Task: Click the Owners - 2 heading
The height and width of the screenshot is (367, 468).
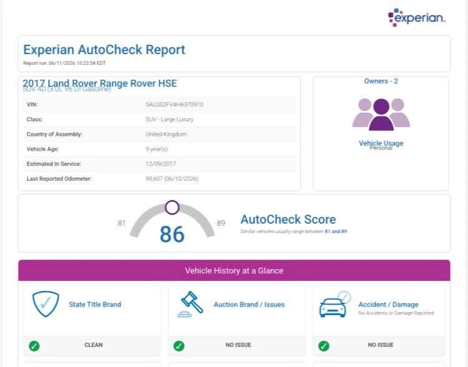Action: pos(381,81)
